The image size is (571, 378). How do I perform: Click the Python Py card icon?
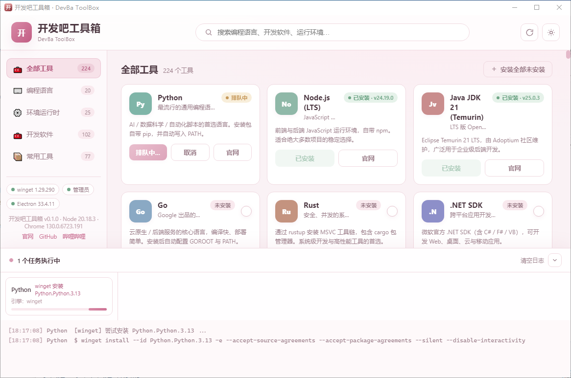141,104
